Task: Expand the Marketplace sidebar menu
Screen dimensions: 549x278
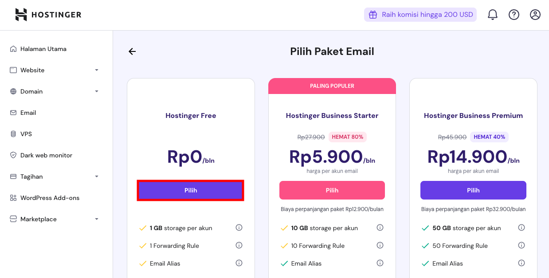Action: (39, 219)
